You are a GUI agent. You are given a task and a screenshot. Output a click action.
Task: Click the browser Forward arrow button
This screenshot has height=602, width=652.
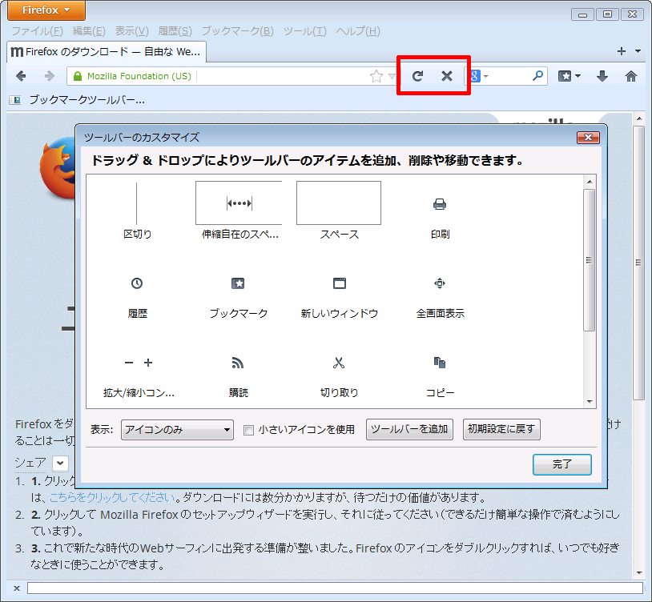tap(50, 76)
